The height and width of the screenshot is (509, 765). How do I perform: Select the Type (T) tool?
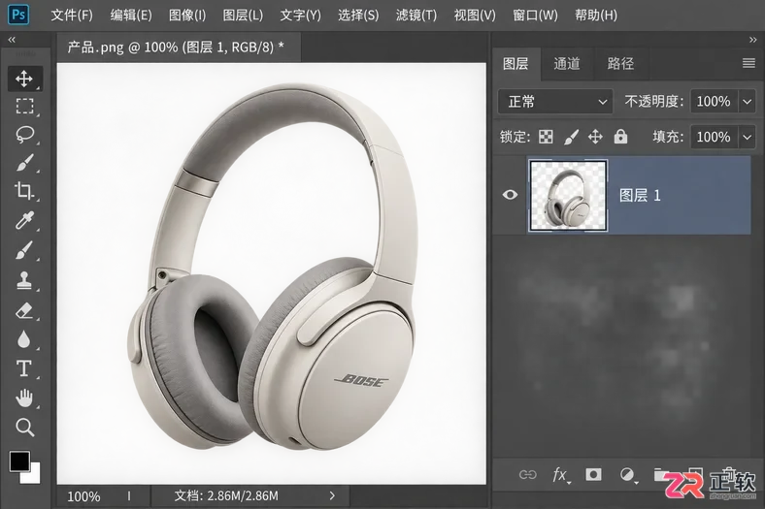click(24, 368)
